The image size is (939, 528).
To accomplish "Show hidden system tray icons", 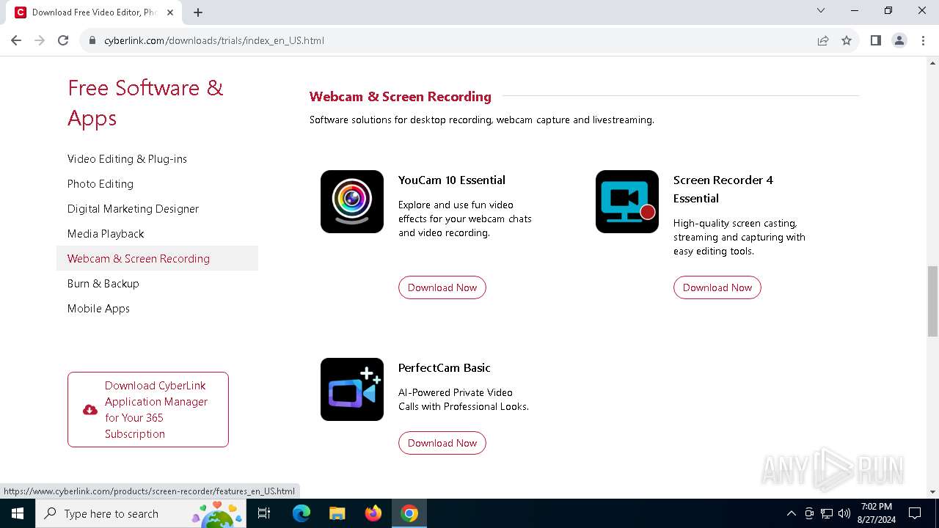I will 791,513.
